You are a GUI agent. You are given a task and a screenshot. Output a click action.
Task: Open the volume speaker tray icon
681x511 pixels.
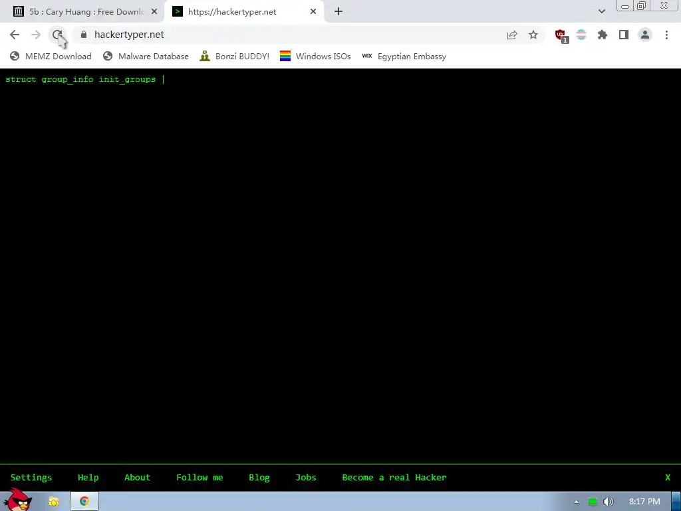[609, 502]
